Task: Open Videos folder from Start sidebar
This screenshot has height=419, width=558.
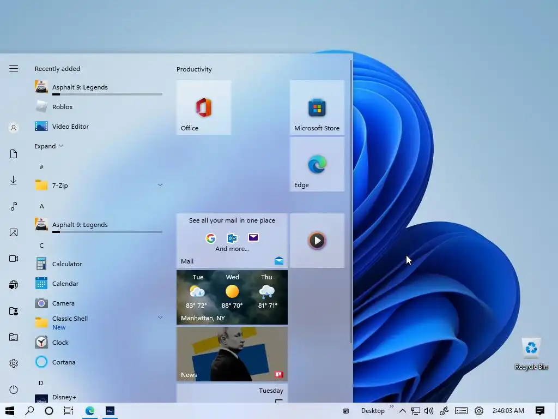Action: 14,259
